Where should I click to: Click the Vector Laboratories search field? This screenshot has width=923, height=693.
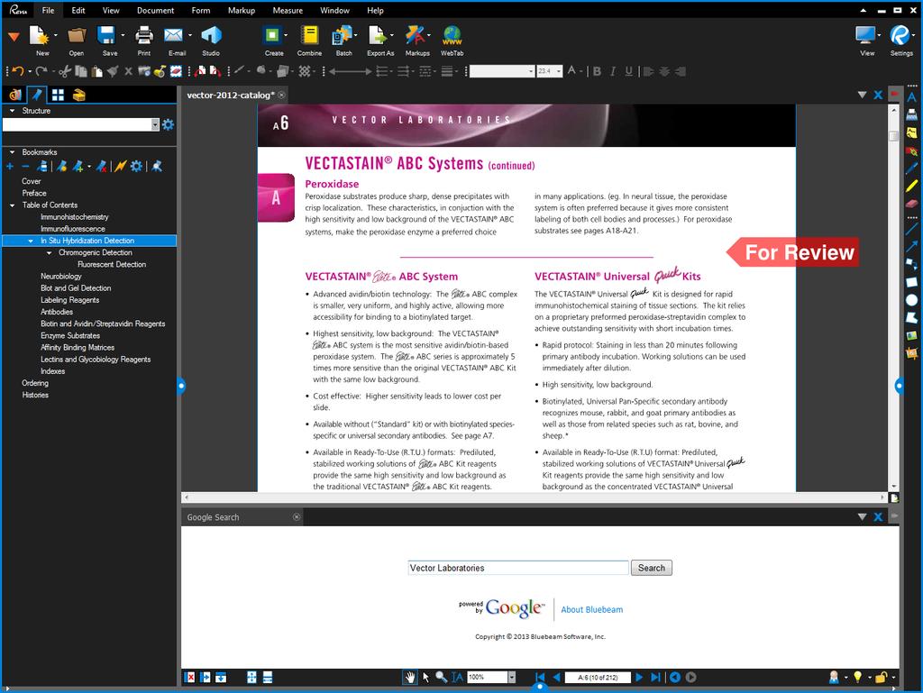[x=518, y=568]
